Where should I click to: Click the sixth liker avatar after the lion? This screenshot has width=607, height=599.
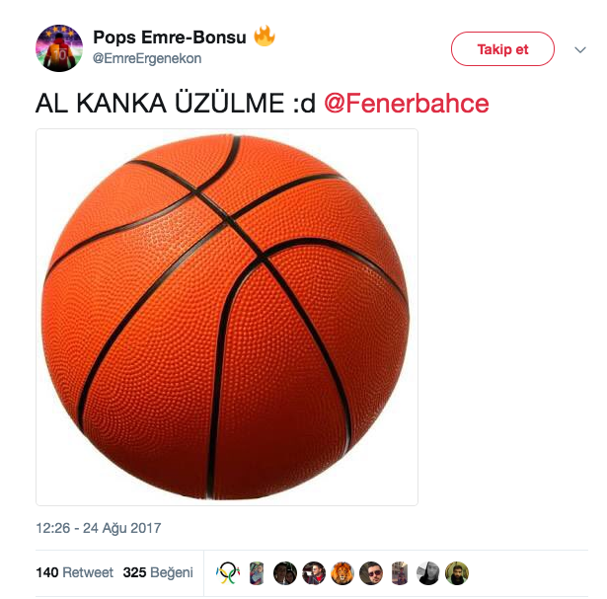pos(371,572)
